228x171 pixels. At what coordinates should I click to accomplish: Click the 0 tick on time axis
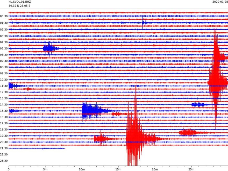[x=9, y=169]
